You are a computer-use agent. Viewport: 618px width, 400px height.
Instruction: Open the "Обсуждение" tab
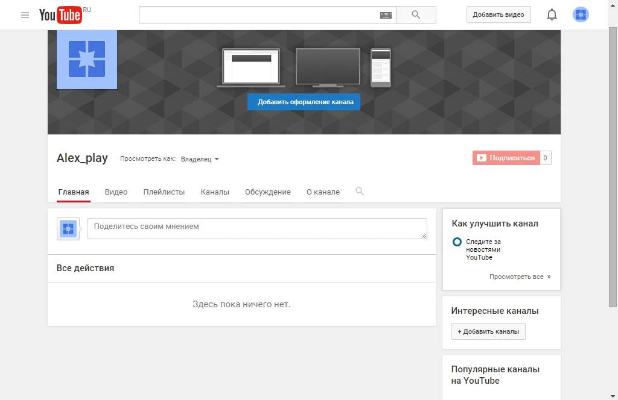(x=268, y=192)
